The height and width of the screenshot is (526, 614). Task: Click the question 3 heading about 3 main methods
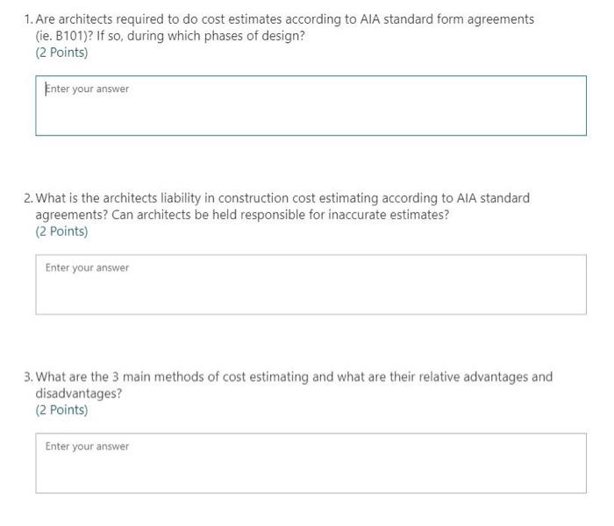pyautogui.click(x=294, y=385)
